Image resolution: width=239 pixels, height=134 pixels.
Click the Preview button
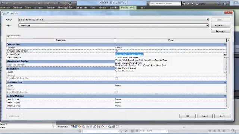tap(14, 116)
